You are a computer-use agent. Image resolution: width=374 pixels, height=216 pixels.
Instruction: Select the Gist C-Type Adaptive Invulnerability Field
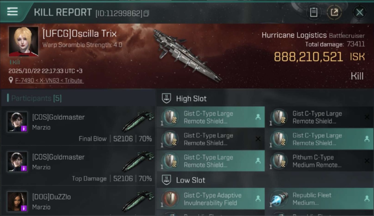point(211,199)
